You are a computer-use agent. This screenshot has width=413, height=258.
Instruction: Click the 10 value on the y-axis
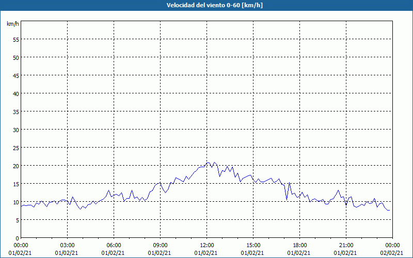(16, 202)
